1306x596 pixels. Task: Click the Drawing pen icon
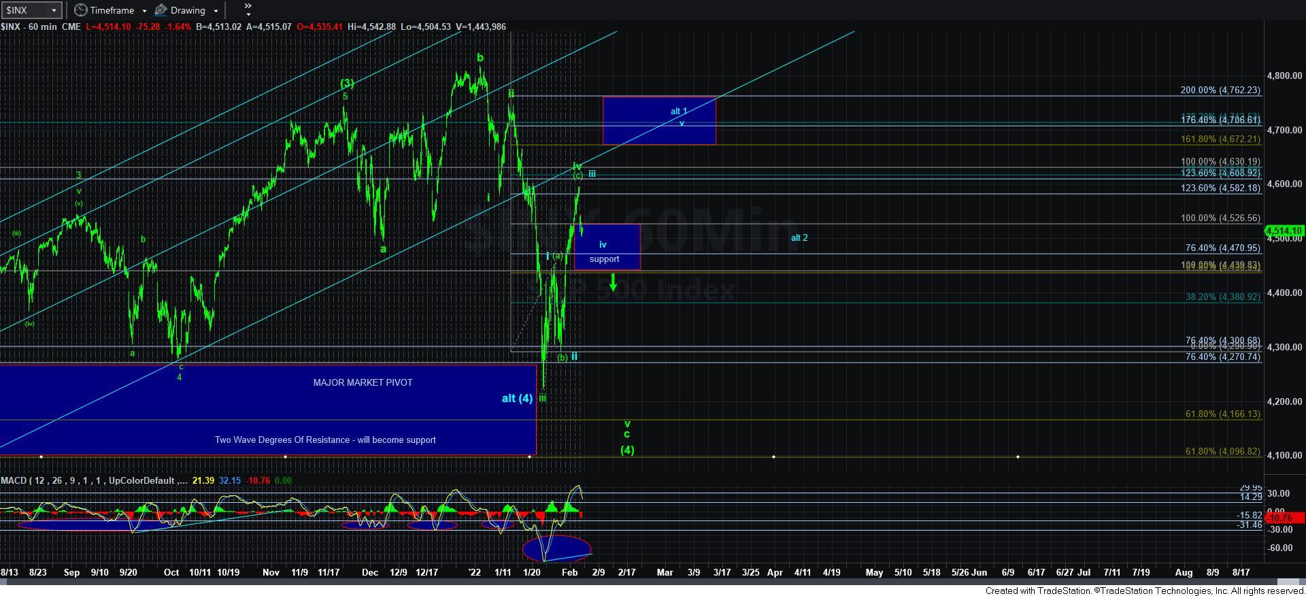161,10
